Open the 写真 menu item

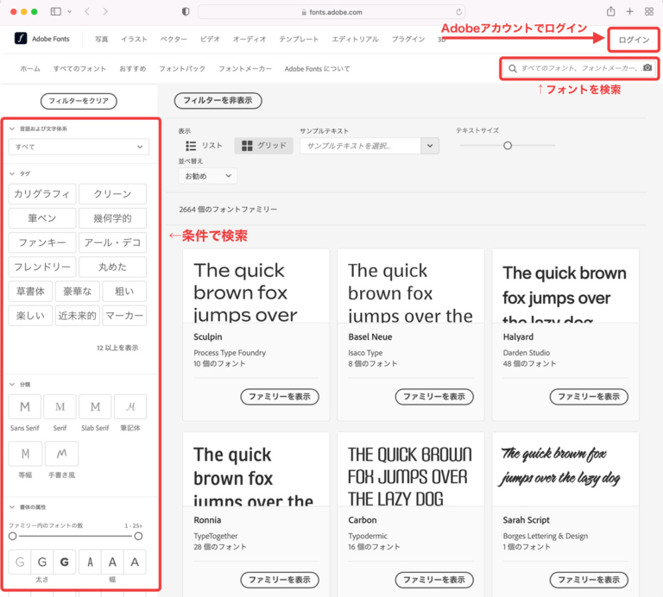pyautogui.click(x=102, y=39)
